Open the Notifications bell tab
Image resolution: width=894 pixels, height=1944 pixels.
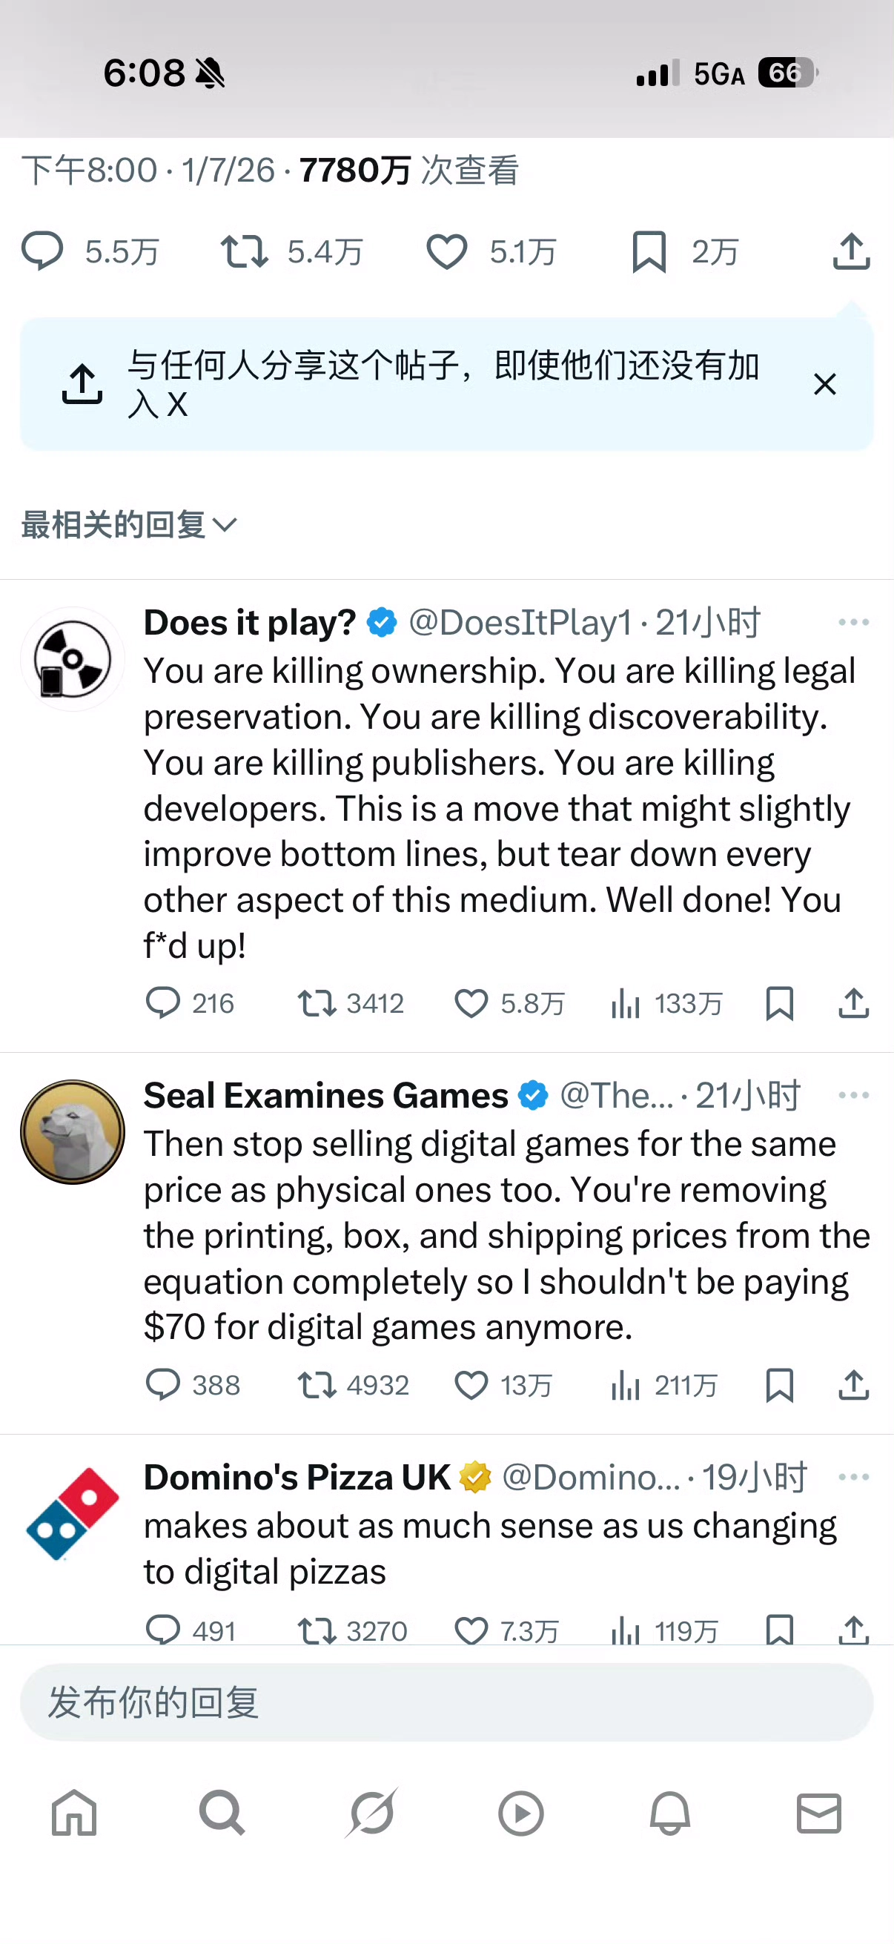(670, 1813)
